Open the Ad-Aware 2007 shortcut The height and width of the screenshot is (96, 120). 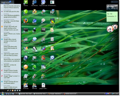coord(43,77)
